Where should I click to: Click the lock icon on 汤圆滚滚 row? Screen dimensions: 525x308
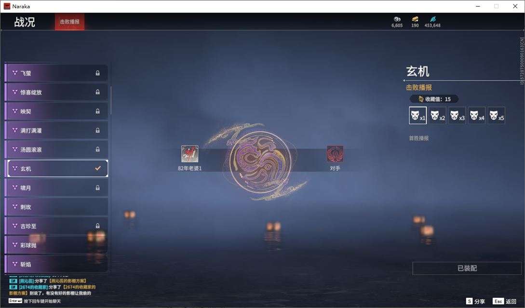pos(97,149)
